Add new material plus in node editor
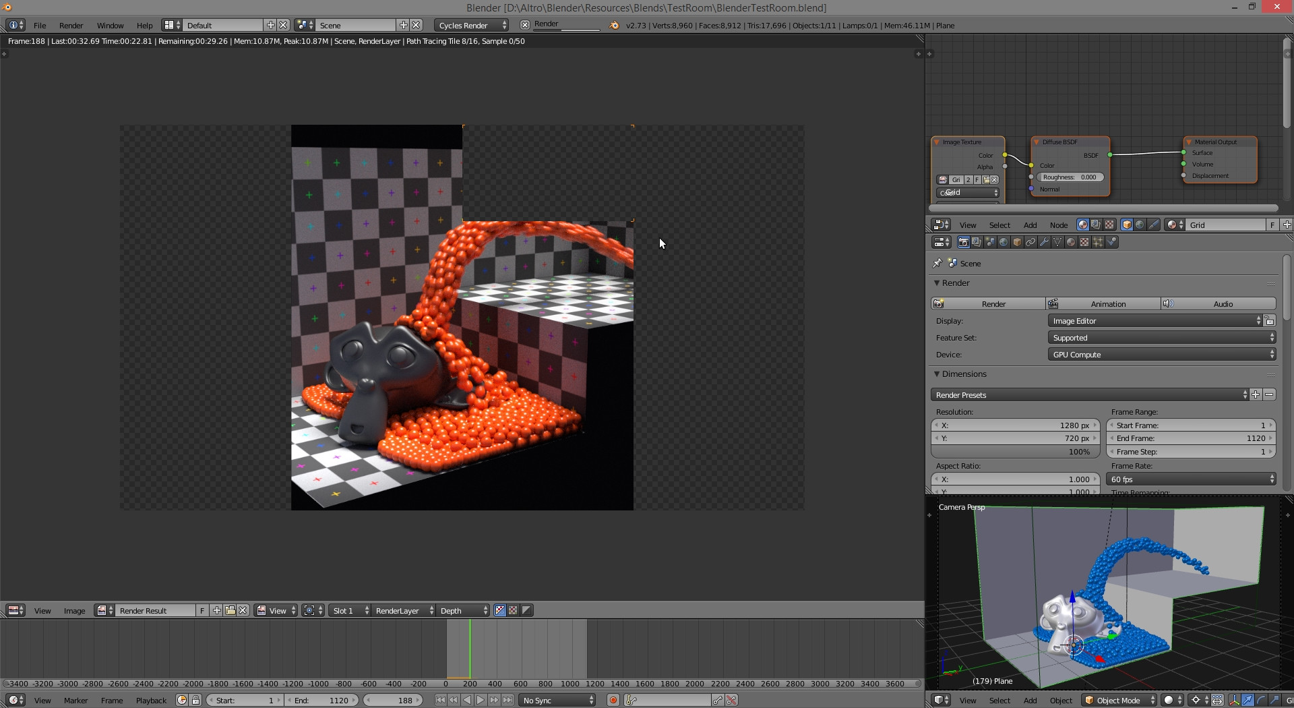The height and width of the screenshot is (708, 1294). (1287, 225)
